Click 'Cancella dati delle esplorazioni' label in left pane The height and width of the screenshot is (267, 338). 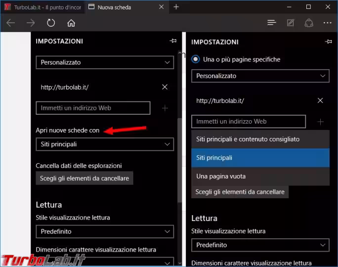pyautogui.click(x=79, y=166)
